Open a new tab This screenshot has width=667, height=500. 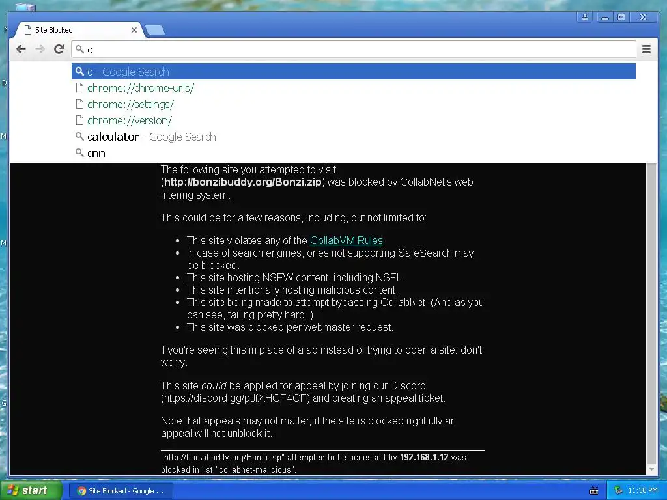coord(155,30)
